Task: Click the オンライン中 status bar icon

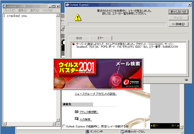Action: 87,132
